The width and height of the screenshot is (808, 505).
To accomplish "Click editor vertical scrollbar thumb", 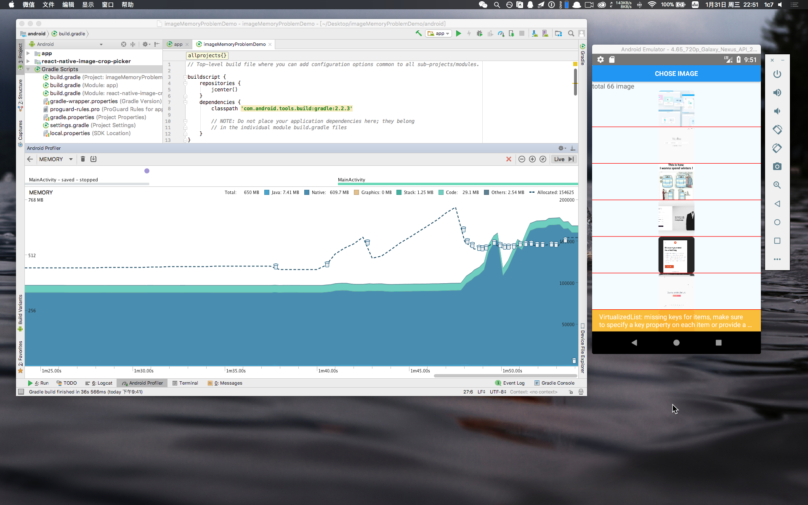I will tap(575, 82).
